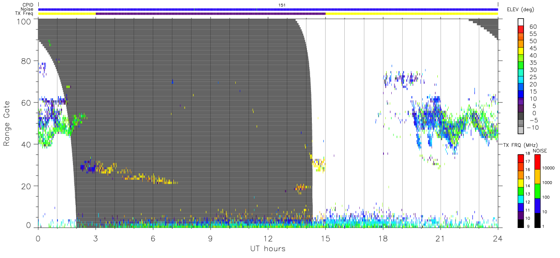Click the 24 tick on UT hours axis

pyautogui.click(x=498, y=238)
